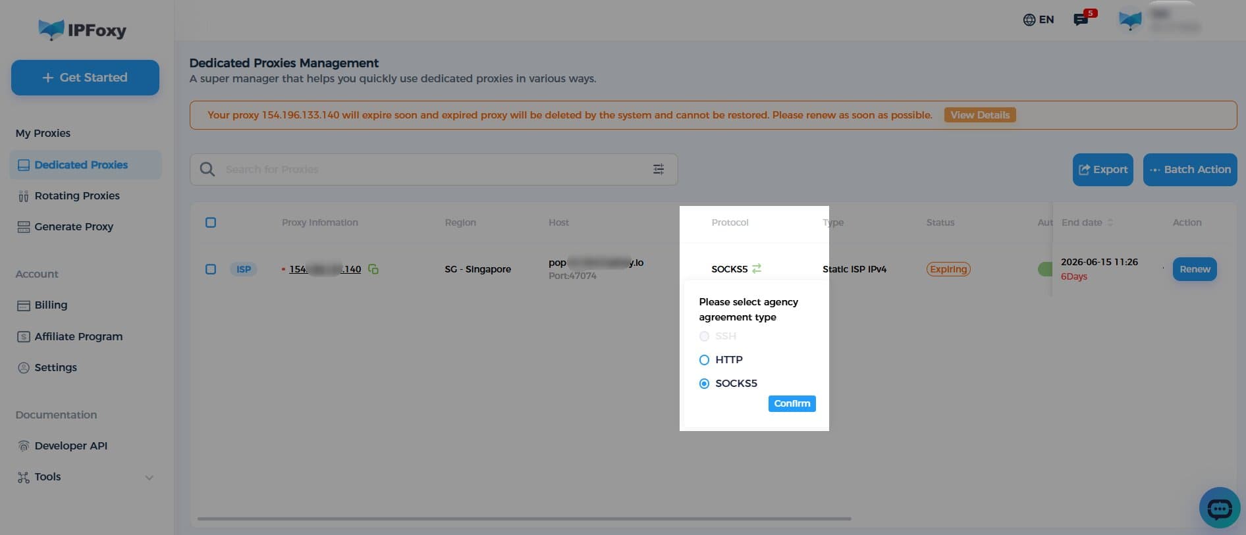Open the live chat support bubble
This screenshot has height=535, width=1246.
pyautogui.click(x=1220, y=507)
